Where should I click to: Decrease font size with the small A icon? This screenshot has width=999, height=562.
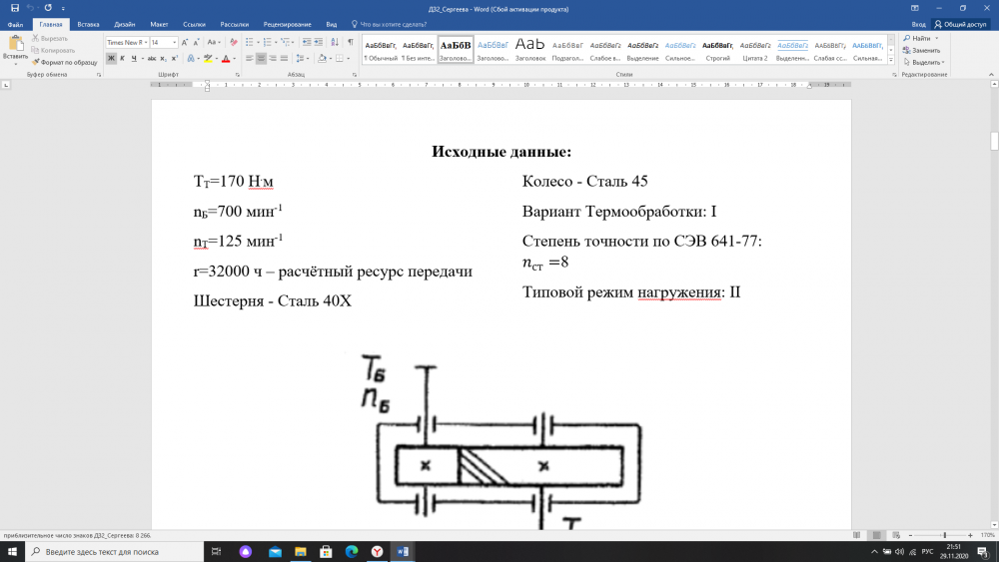(196, 43)
